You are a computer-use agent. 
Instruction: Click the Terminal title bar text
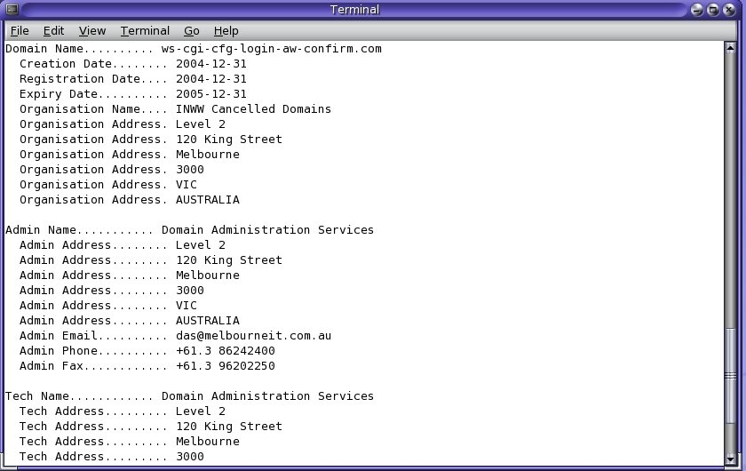pos(354,10)
